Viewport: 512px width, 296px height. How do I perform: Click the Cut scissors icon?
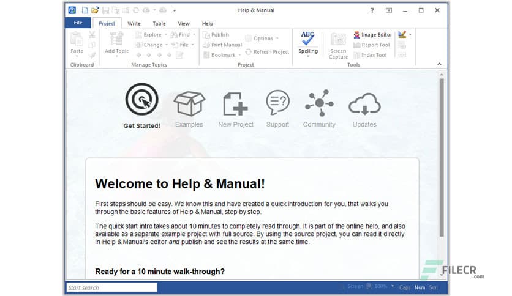point(92,35)
